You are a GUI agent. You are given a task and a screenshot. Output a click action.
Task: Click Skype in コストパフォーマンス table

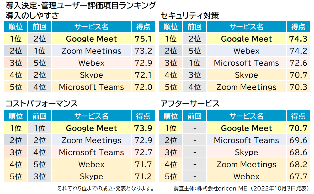(x=91, y=176)
